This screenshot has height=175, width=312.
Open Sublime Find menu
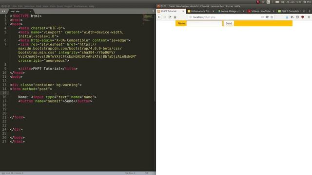click(39, 6)
